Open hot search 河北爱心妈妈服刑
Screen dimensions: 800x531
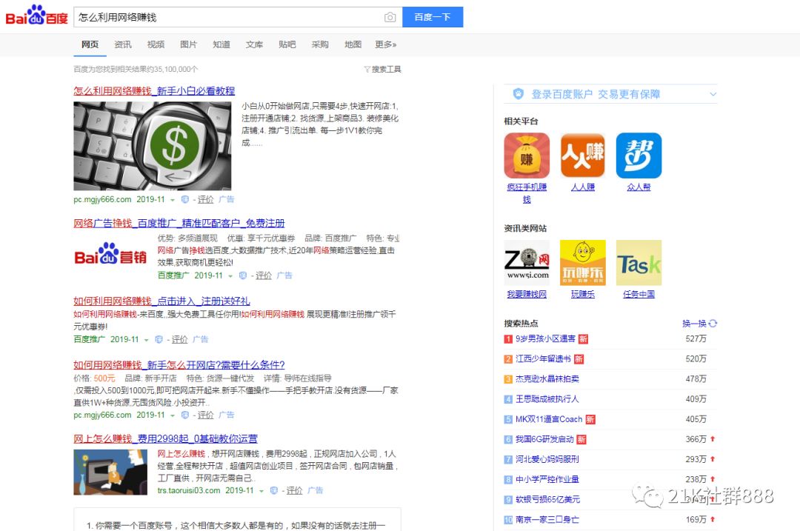point(547,460)
